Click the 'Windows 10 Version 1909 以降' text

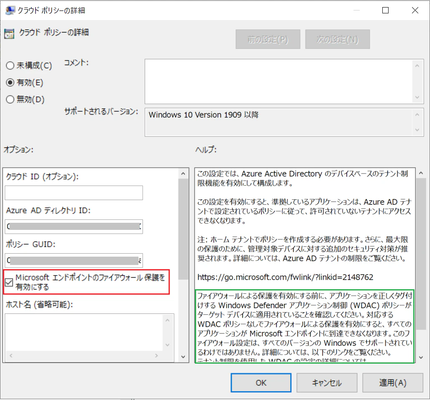(204, 115)
